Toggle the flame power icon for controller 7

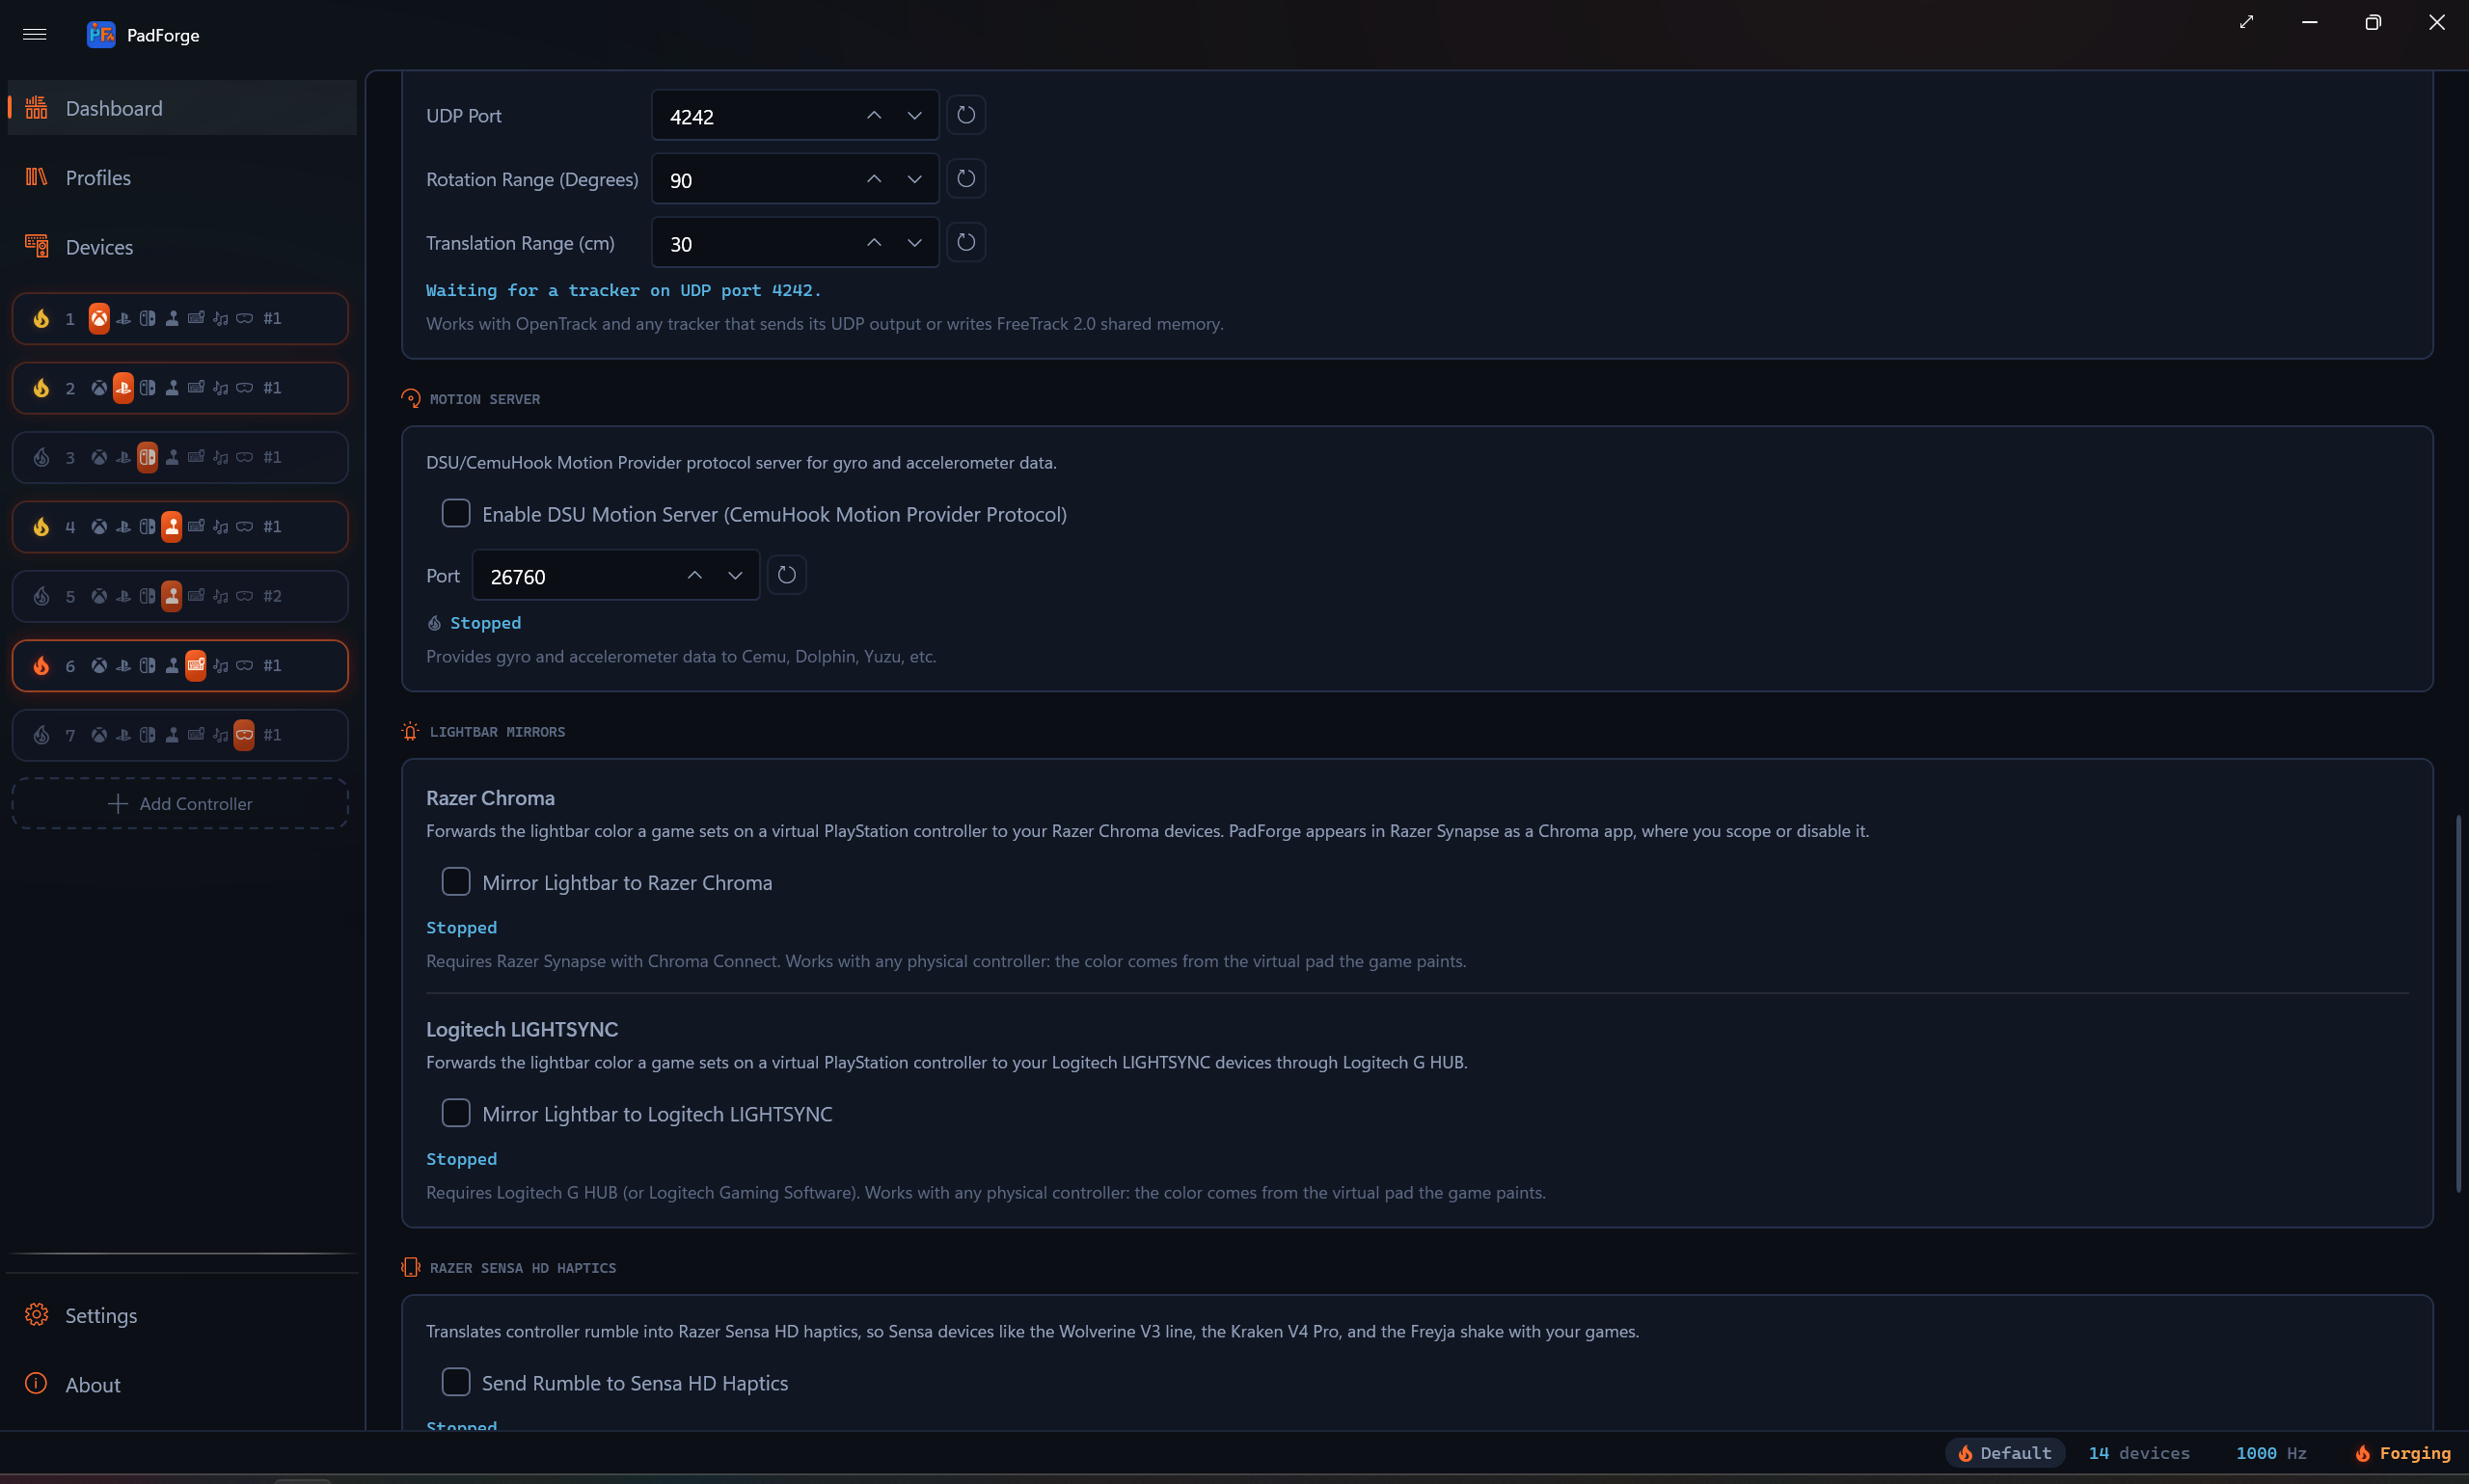coord(41,735)
